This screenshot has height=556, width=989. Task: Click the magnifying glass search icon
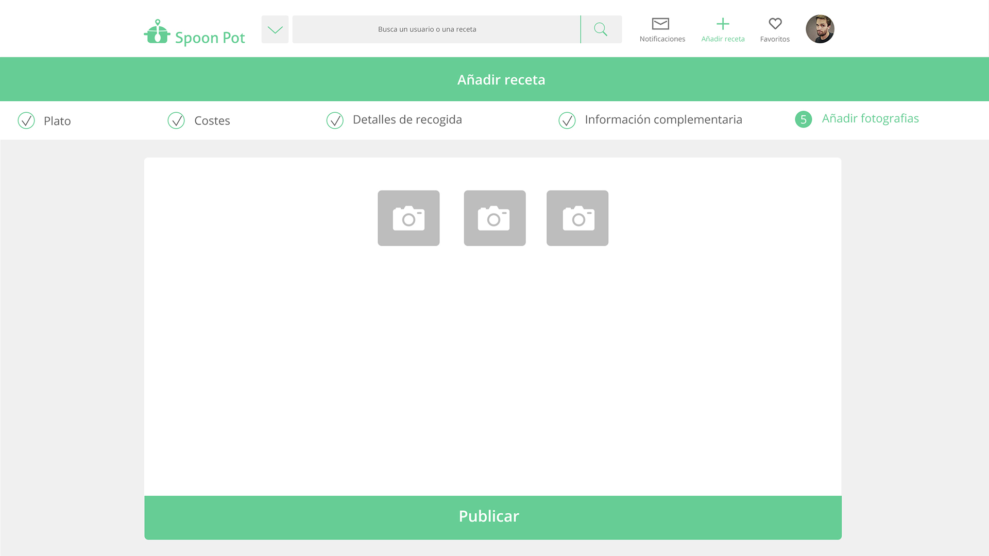click(601, 29)
